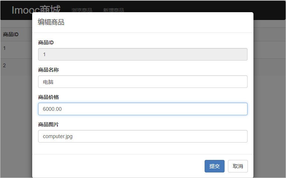Click the 商品名称 label

pyautogui.click(x=48, y=70)
